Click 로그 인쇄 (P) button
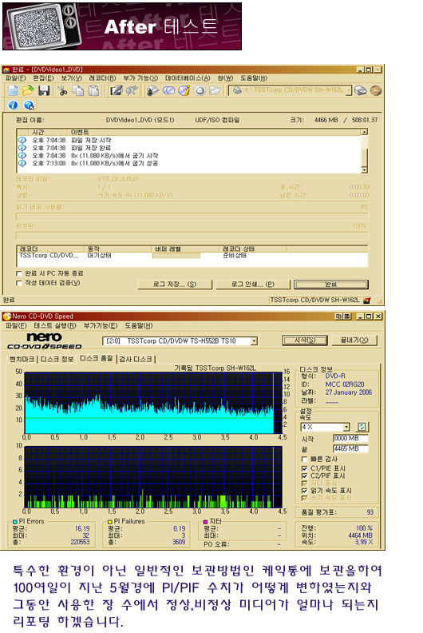Viewport: 423px width, 633px height. [253, 285]
